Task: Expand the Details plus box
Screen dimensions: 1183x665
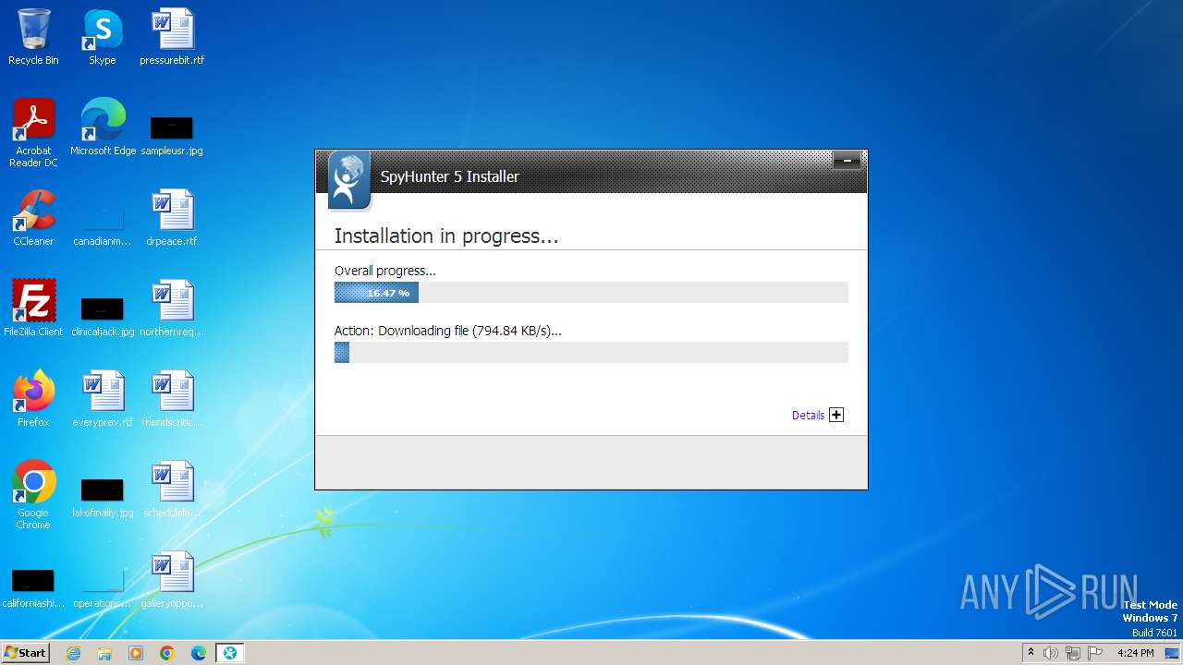Action: [836, 415]
